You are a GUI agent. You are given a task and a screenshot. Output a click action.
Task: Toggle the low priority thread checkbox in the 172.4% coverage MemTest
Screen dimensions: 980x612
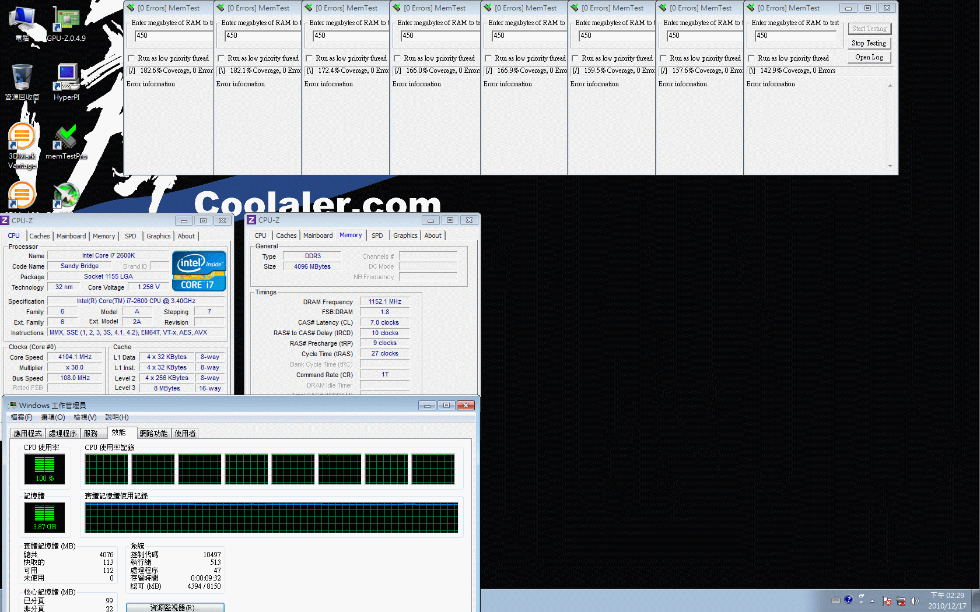(x=309, y=58)
